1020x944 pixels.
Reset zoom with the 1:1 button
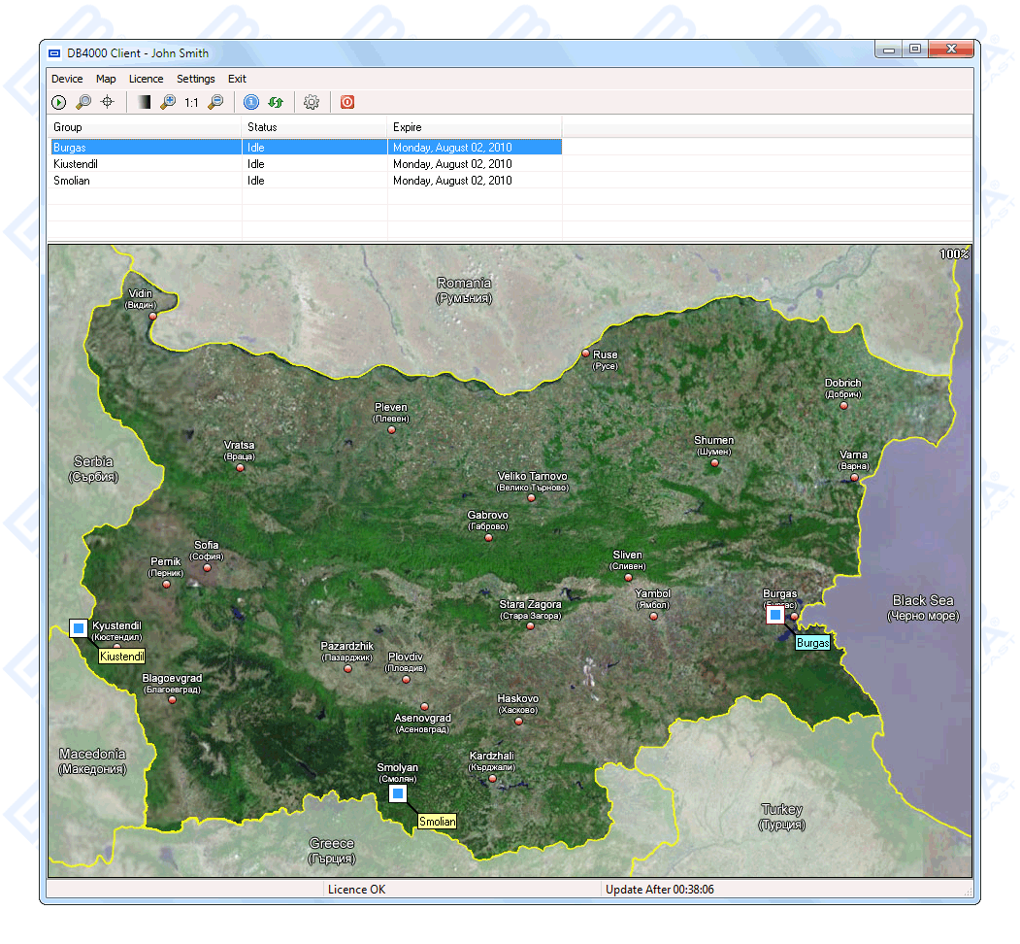tap(191, 102)
